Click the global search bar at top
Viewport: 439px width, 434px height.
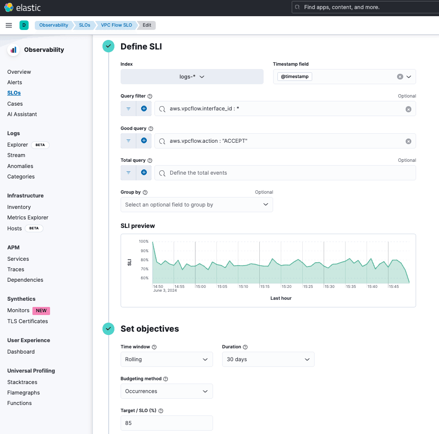pos(365,7)
